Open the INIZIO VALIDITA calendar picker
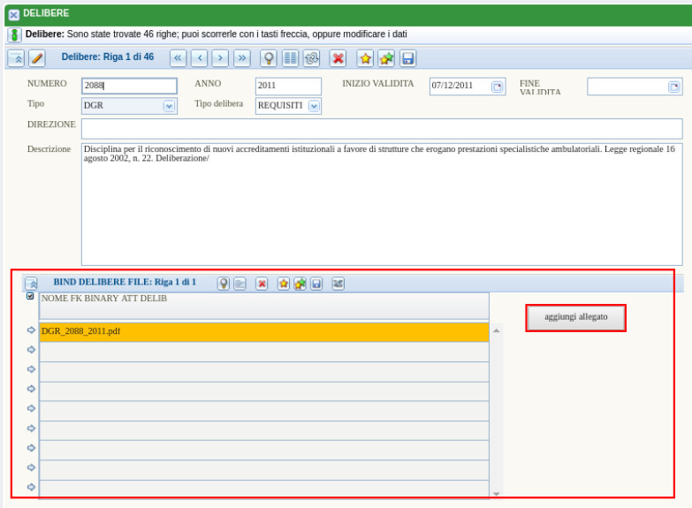The height and width of the screenshot is (508, 692). (x=497, y=87)
